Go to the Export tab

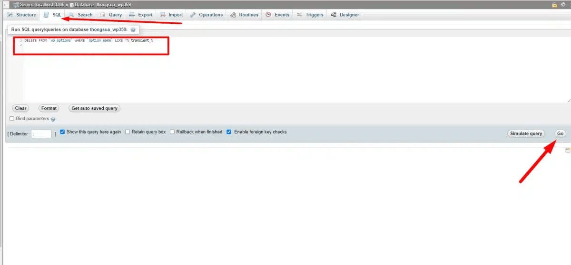pyautogui.click(x=141, y=15)
